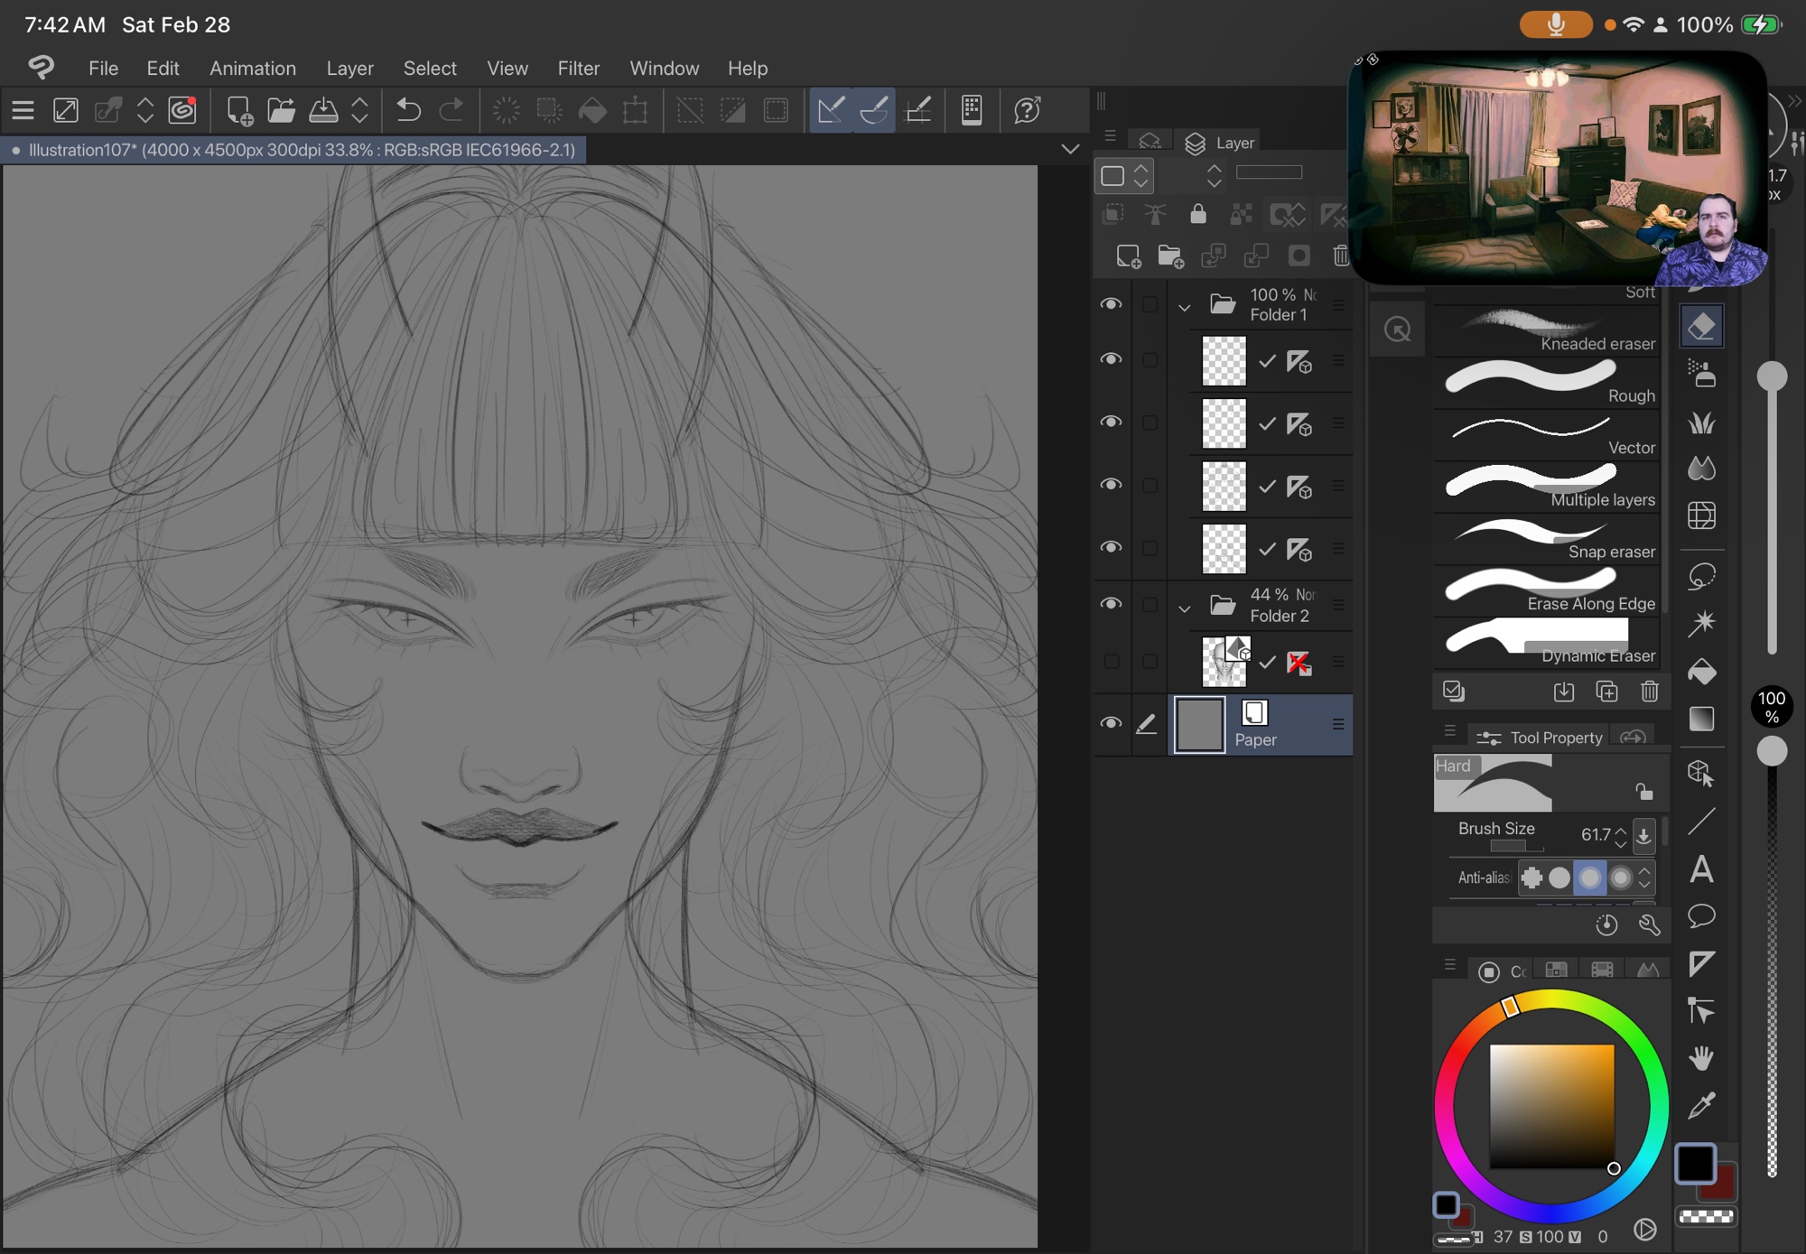The height and width of the screenshot is (1254, 1806).
Task: Expand canvas tab dropdown chevron
Action: coord(1070,149)
